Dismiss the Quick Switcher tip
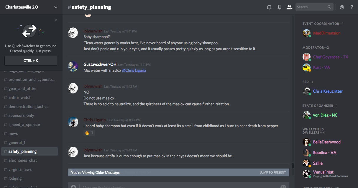The width and height of the screenshot is (358, 188). (x=56, y=20)
